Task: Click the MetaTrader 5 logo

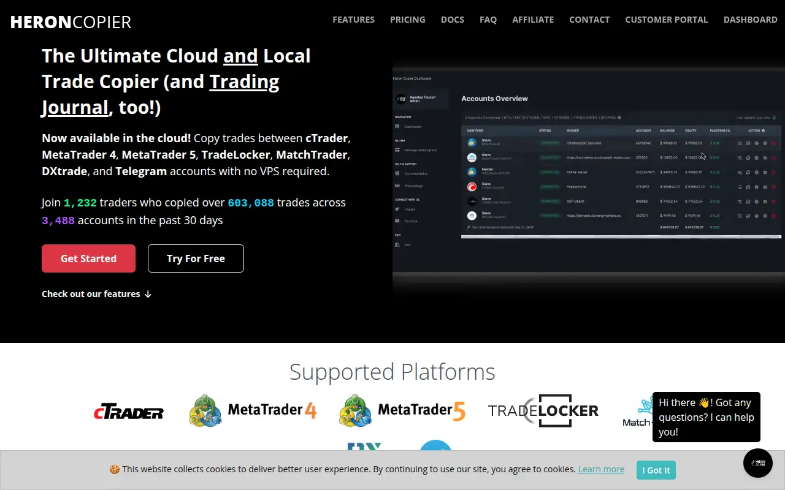Action: point(402,410)
